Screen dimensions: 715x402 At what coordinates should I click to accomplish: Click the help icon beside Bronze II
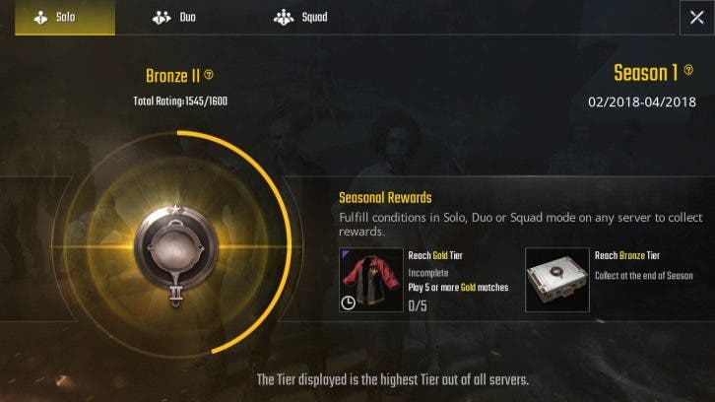tap(209, 74)
